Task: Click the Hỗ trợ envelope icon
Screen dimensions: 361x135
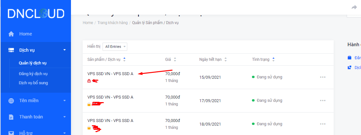Action: [11, 133]
